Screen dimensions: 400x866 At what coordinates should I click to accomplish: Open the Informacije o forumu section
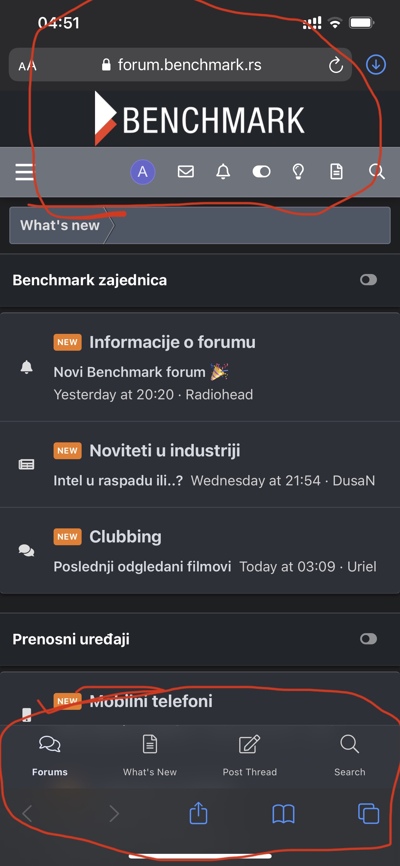point(172,342)
